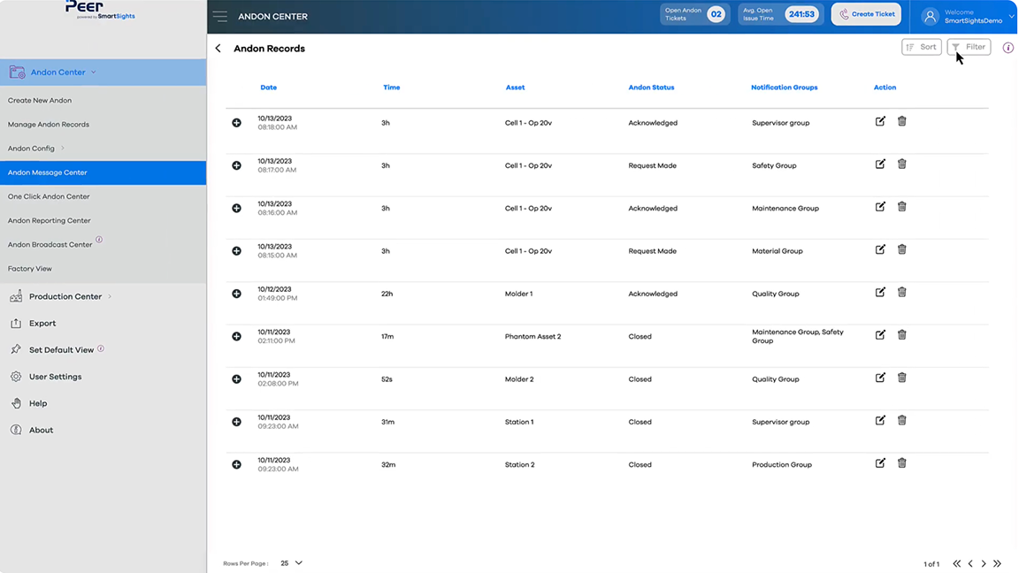Delete the Phantom Asset 2 record

(902, 335)
